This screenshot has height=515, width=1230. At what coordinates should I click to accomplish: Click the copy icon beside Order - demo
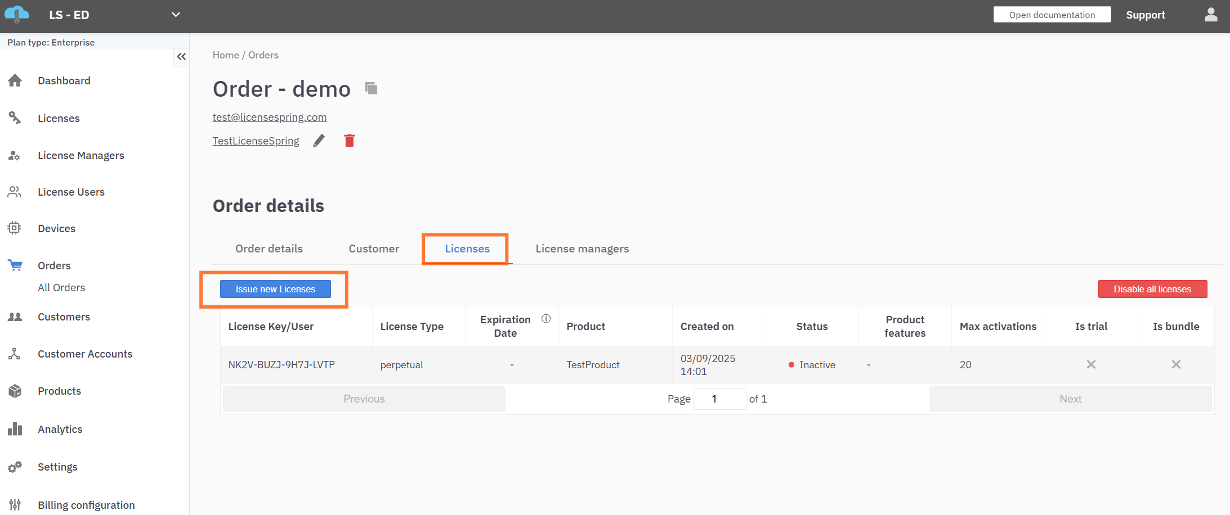371,88
